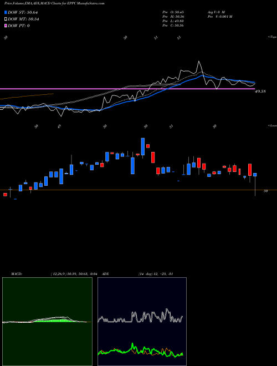277x366 pixels.
Task: Click the MACD parameters (12,26,9) values
Action: (x=74, y=274)
